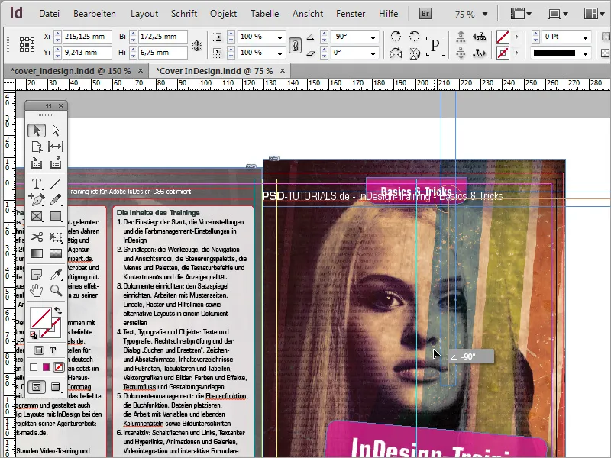Viewport: 611px width, 458px height.
Task: Select the Hand tool
Action: coord(37,291)
